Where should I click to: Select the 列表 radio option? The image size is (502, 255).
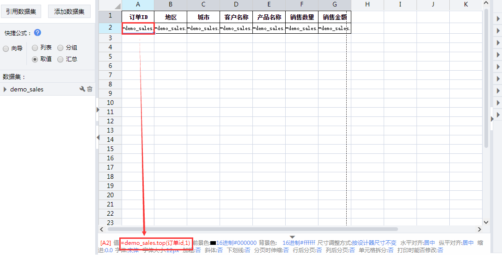pyautogui.click(x=35, y=48)
